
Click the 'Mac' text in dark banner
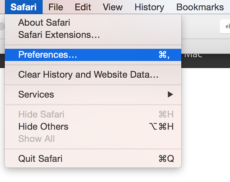tap(194, 55)
